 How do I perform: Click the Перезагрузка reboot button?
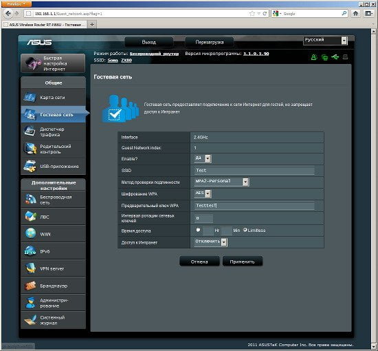click(x=209, y=42)
